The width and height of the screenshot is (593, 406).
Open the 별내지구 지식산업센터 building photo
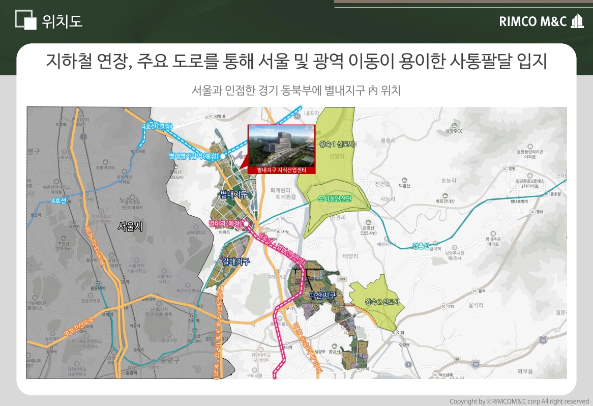pos(281,145)
